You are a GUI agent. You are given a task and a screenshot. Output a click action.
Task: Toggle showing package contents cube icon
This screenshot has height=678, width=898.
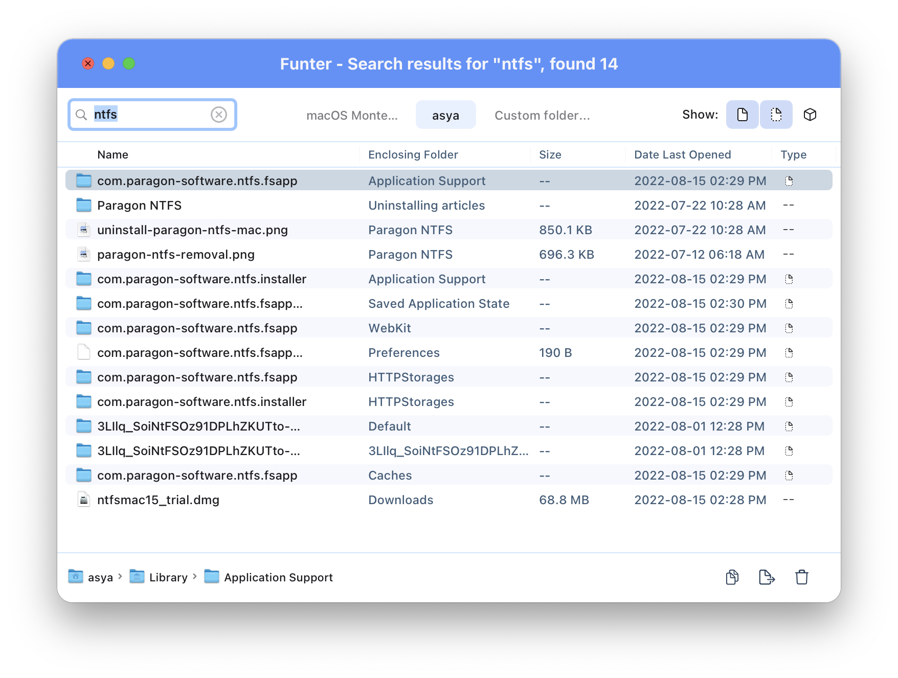810,115
